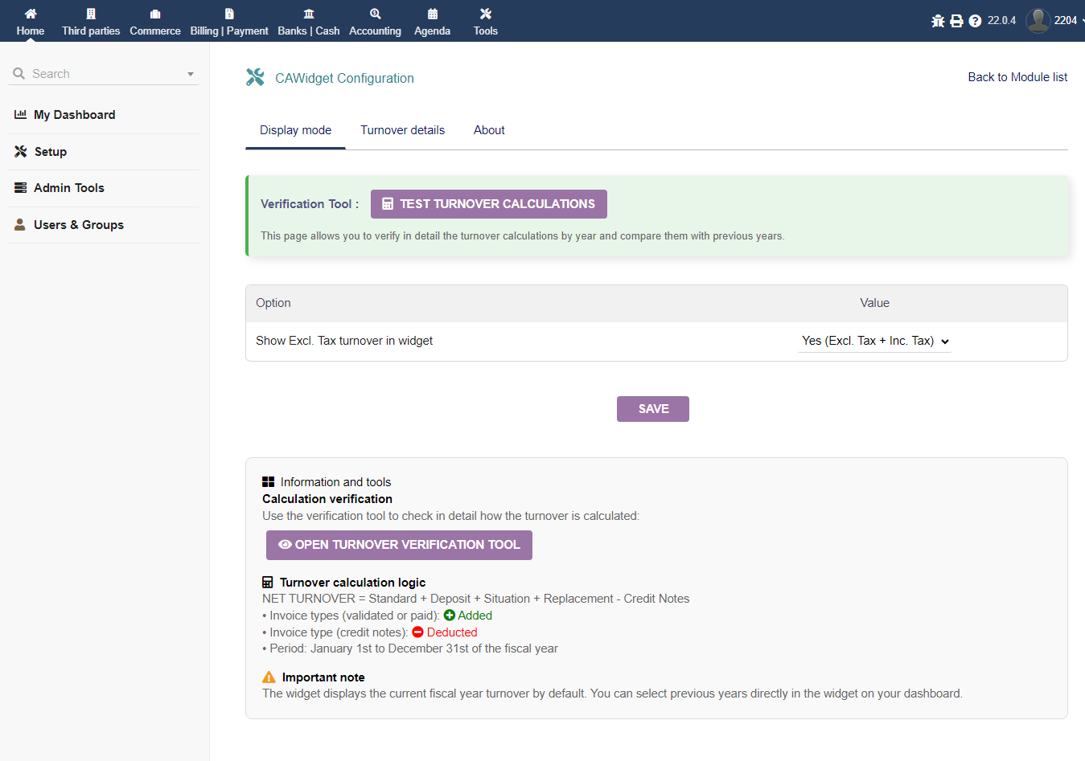Open Billing | Payment module icon

pos(229,14)
